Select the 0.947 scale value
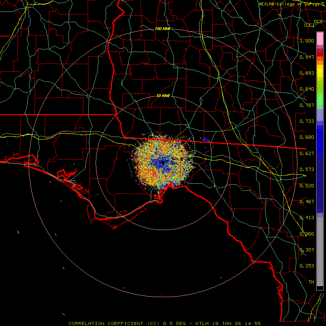Image resolution: width=326 pixels, height=326 pixels. tap(307, 57)
